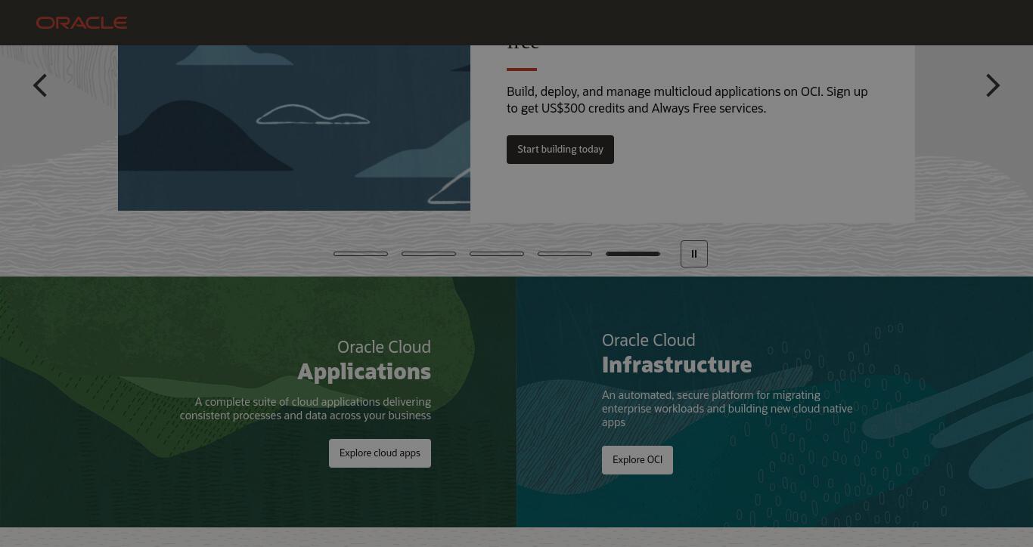The image size is (1033, 547).
Task: Click the cloud illustration slide image
Action: click(x=294, y=128)
